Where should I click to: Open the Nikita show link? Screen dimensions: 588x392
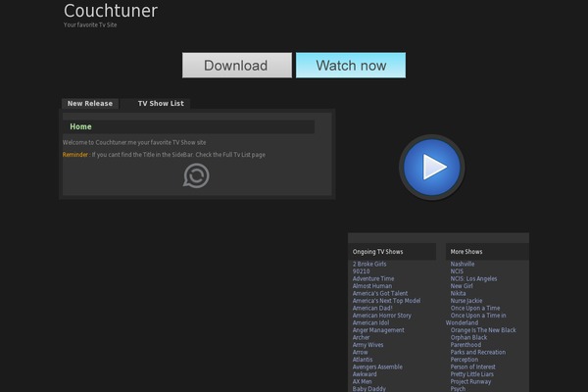[x=458, y=293]
